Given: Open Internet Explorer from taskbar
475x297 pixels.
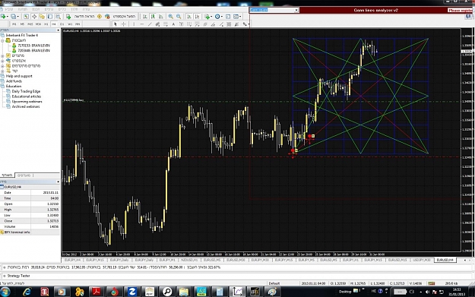Looking at the screenshot, I should [27, 292].
